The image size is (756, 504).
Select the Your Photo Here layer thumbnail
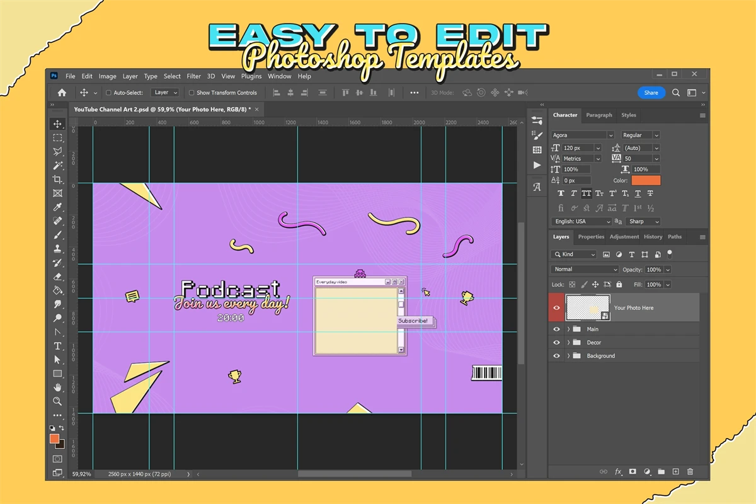tap(588, 308)
